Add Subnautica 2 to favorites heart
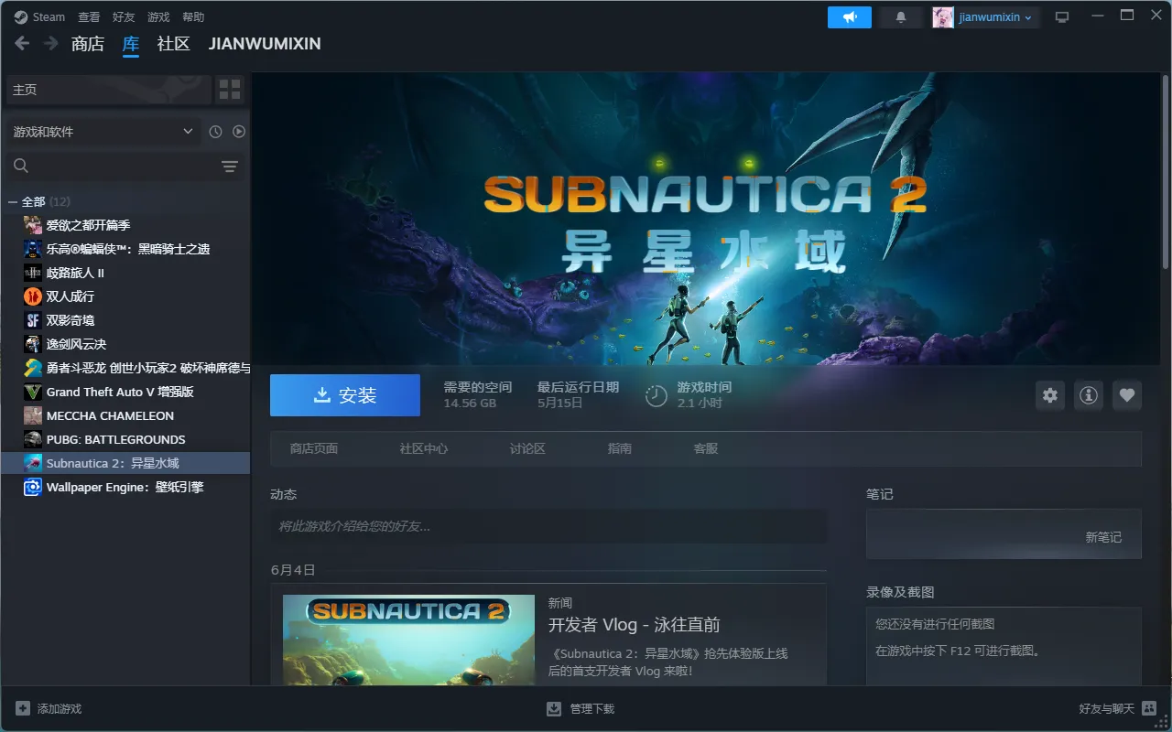The height and width of the screenshot is (732, 1172). (1127, 395)
